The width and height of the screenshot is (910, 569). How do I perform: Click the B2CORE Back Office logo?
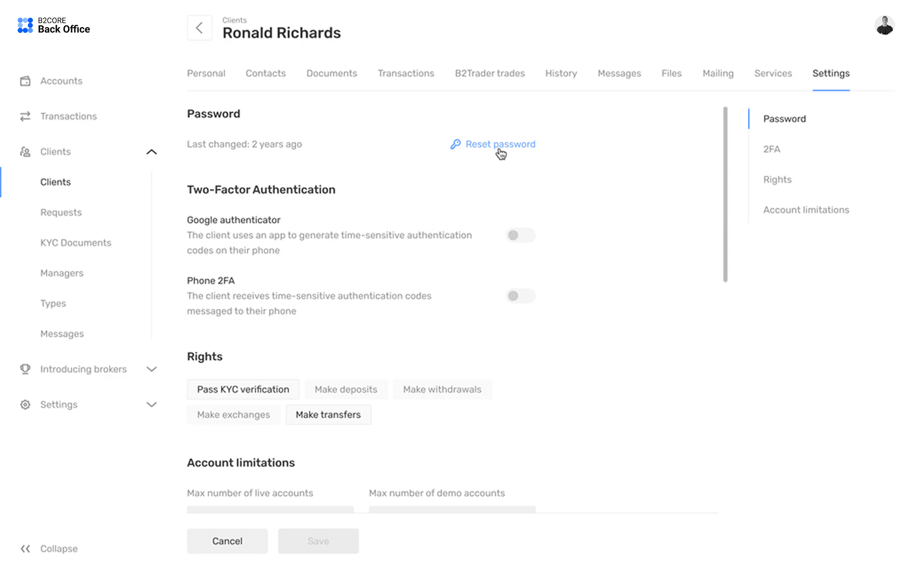tap(54, 26)
